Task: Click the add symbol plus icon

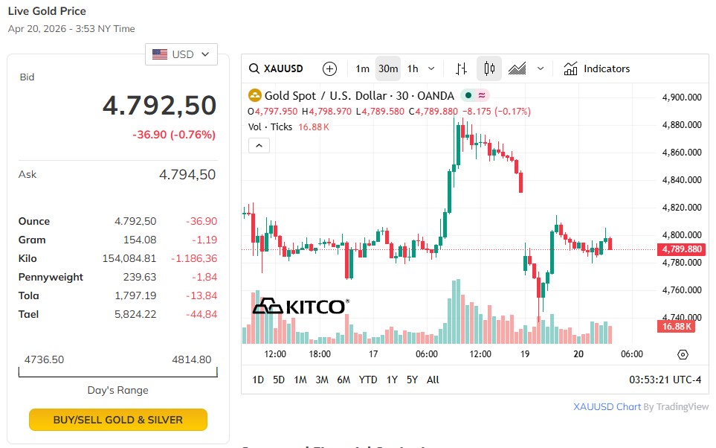Action: (x=330, y=68)
